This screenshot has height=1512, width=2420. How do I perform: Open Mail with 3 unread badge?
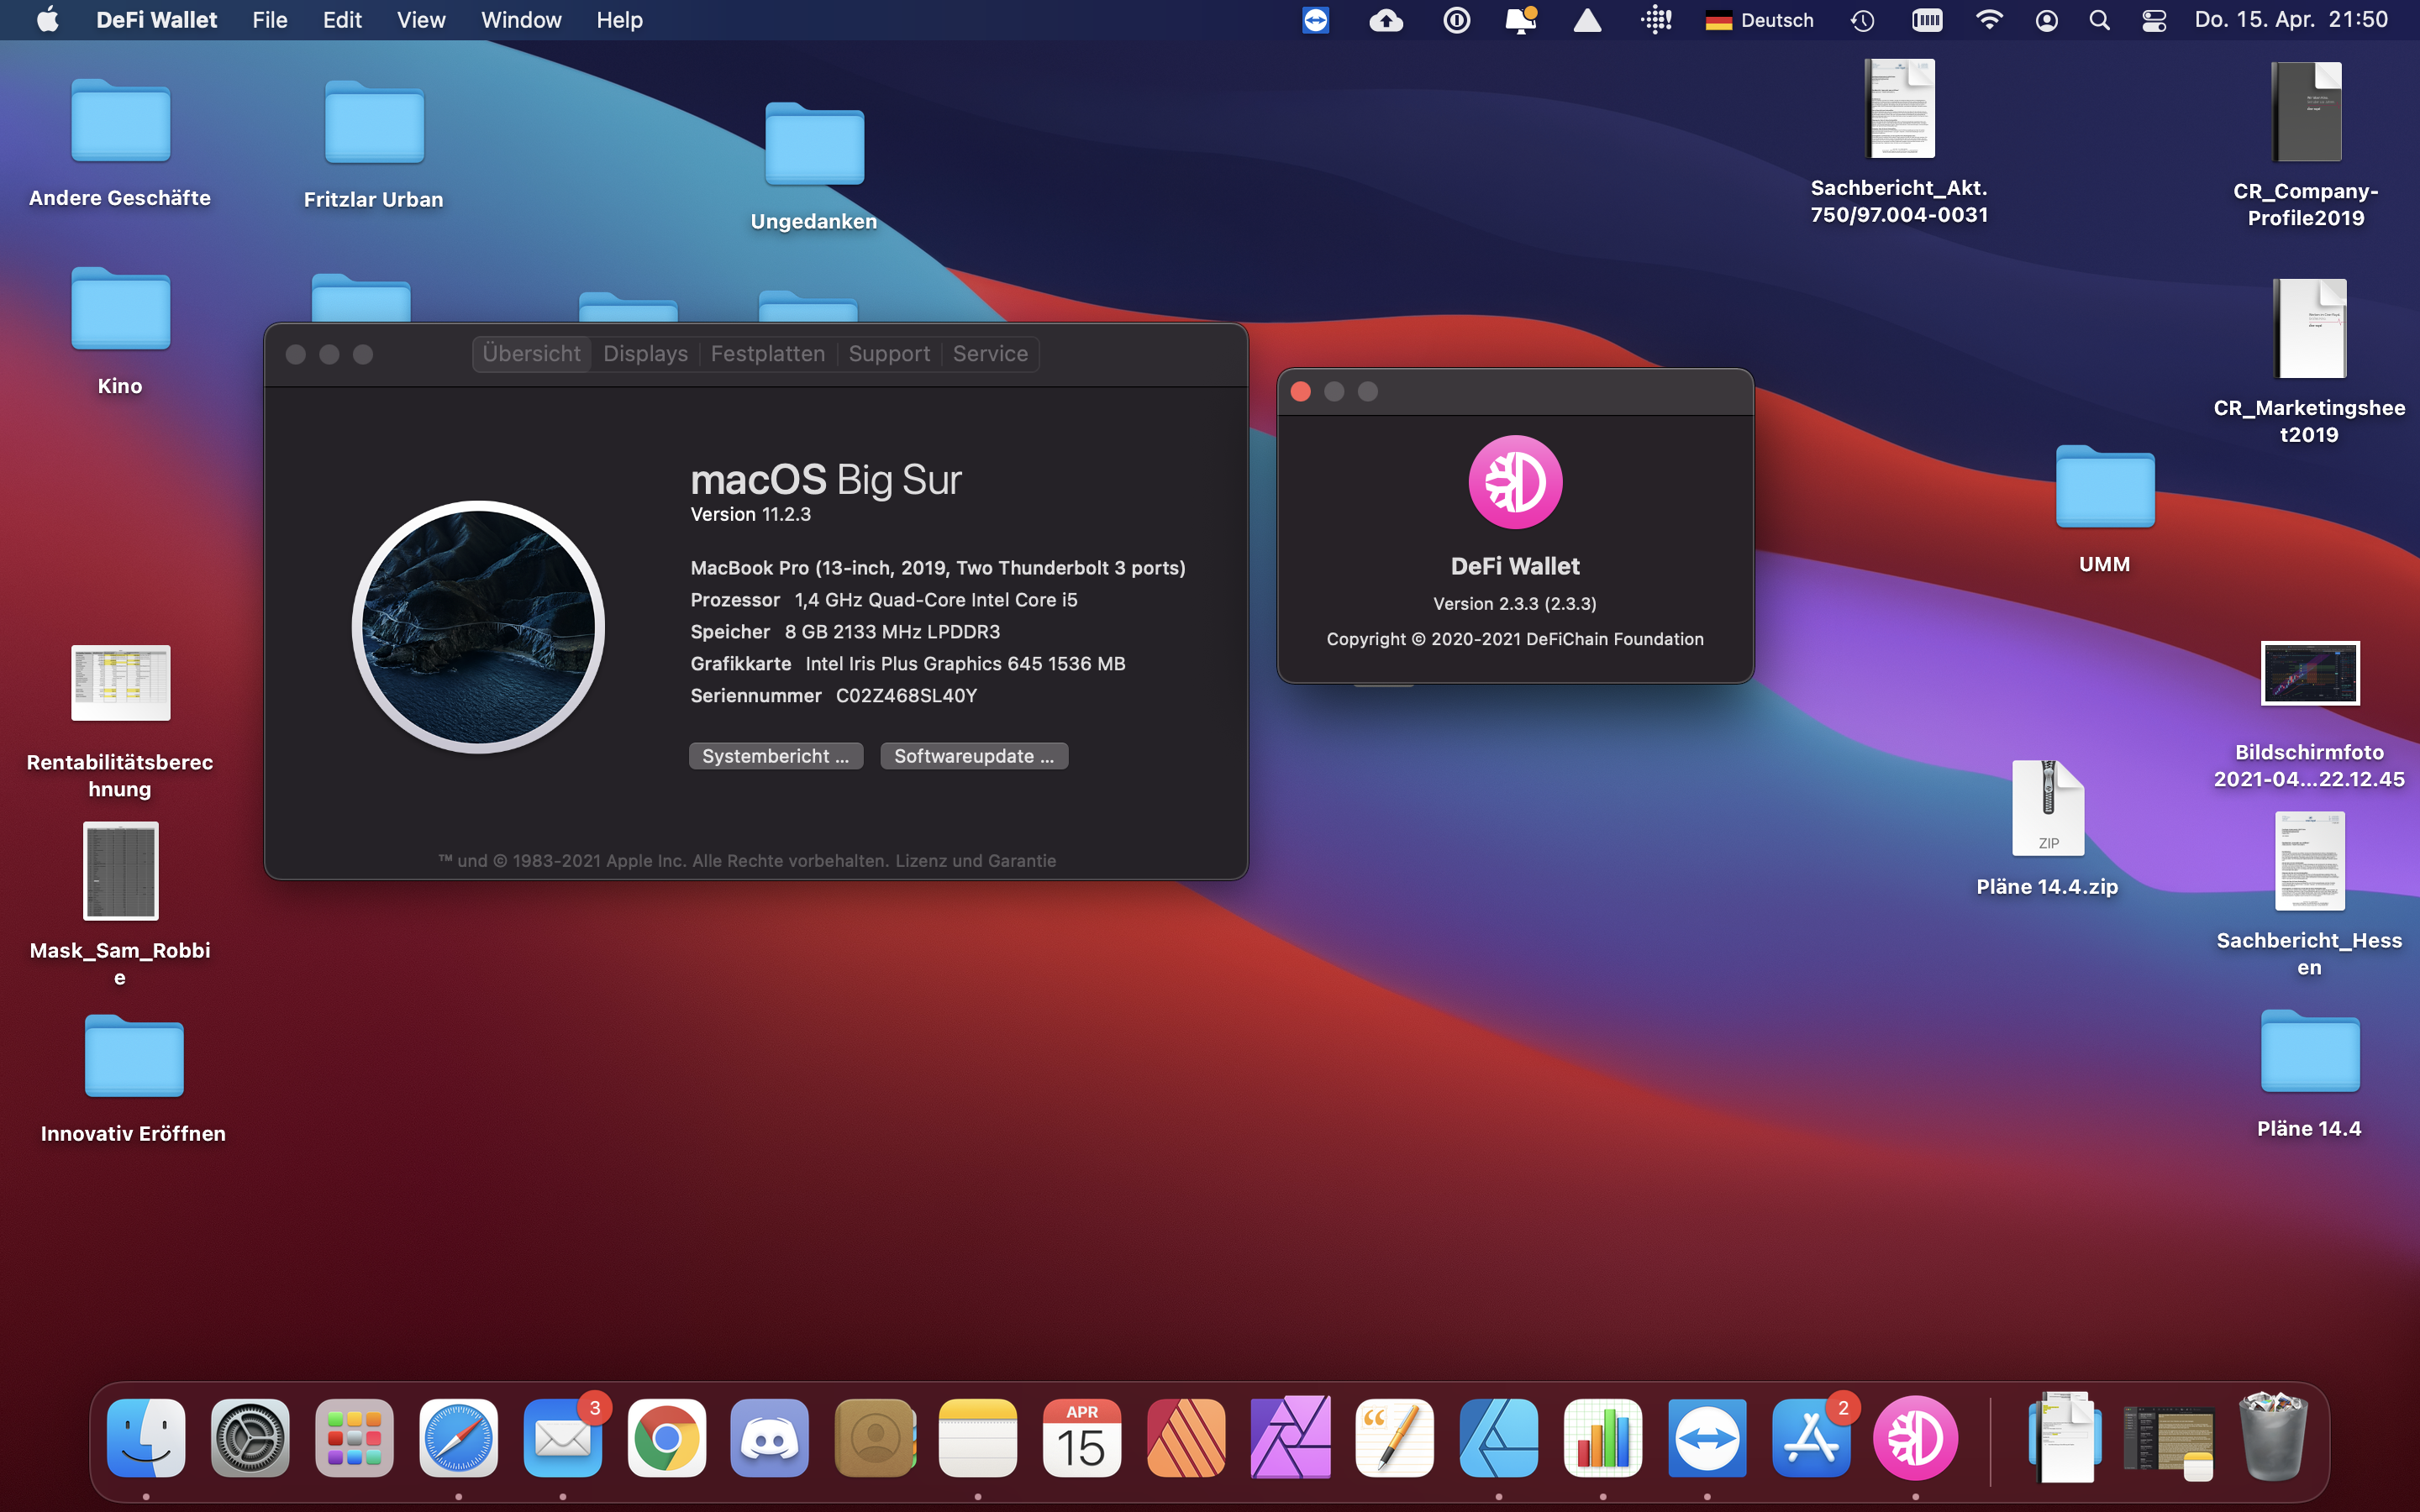click(563, 1438)
